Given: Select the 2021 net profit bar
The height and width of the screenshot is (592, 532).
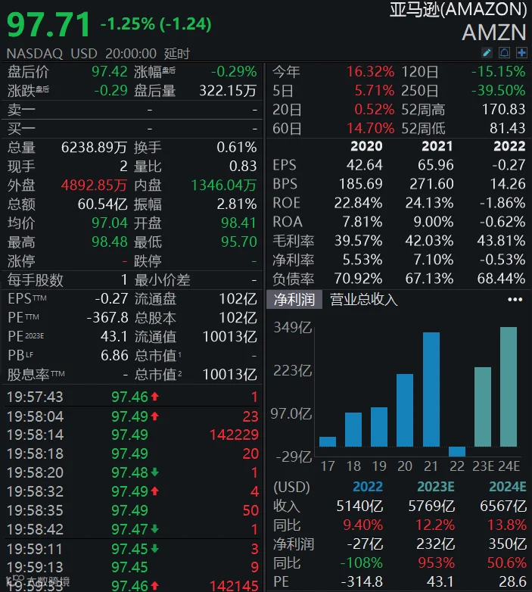Looking at the screenshot, I should point(431,389).
